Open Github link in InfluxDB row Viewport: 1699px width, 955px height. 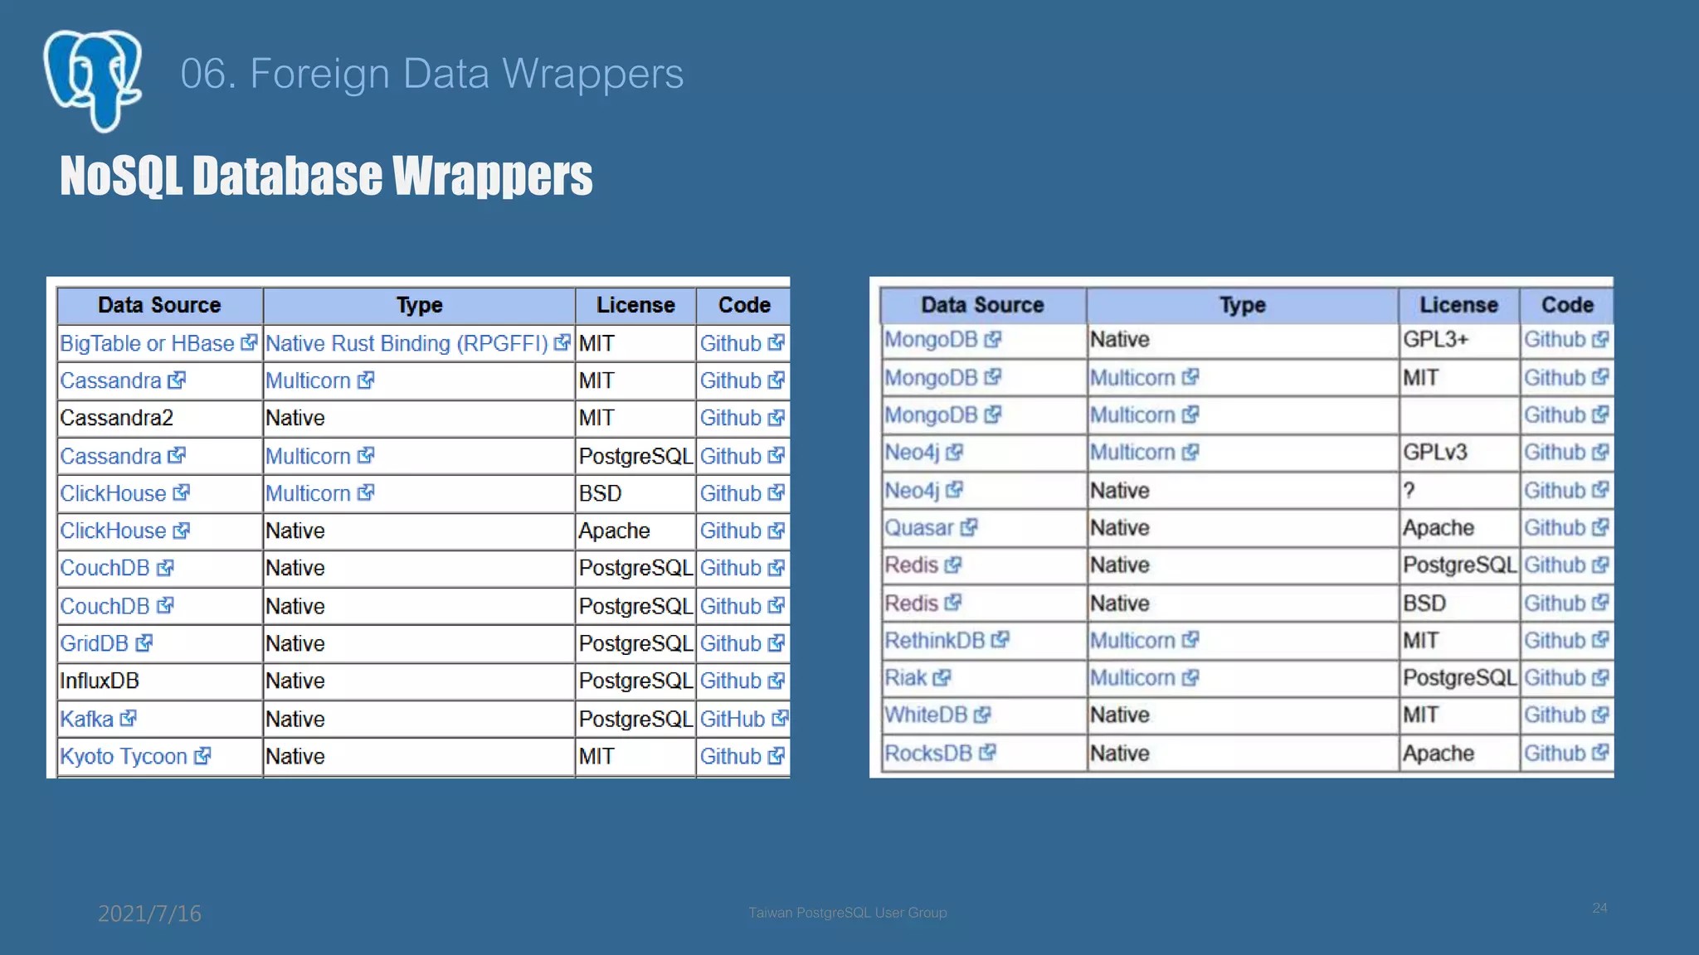point(730,681)
